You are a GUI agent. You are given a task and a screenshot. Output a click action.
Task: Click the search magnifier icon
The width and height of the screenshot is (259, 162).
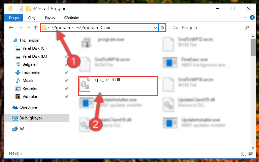click(247, 28)
